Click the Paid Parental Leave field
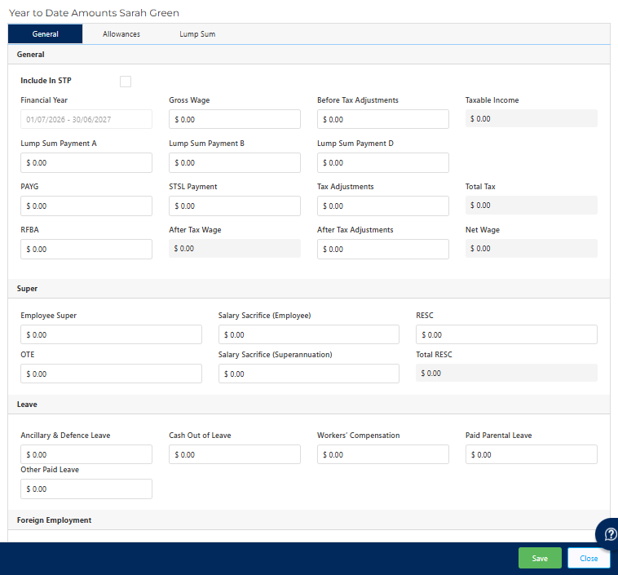 click(531, 454)
